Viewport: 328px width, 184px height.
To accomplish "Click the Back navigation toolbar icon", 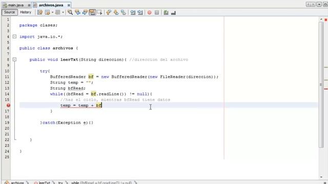I will [x=48, y=12].
